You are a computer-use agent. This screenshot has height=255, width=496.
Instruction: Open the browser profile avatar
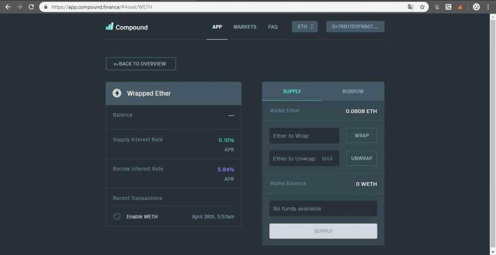tap(477, 7)
